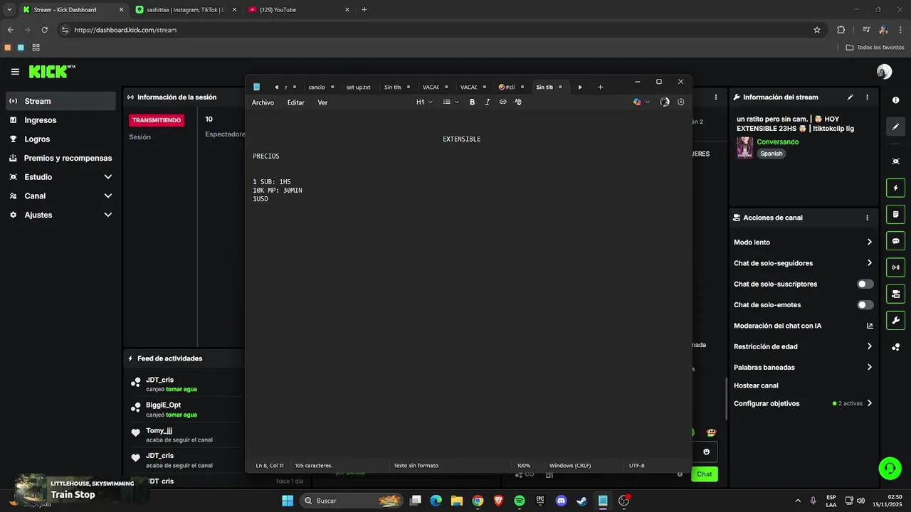Open Moderación del chat con IA
The height and width of the screenshot is (512, 911).
804,326
